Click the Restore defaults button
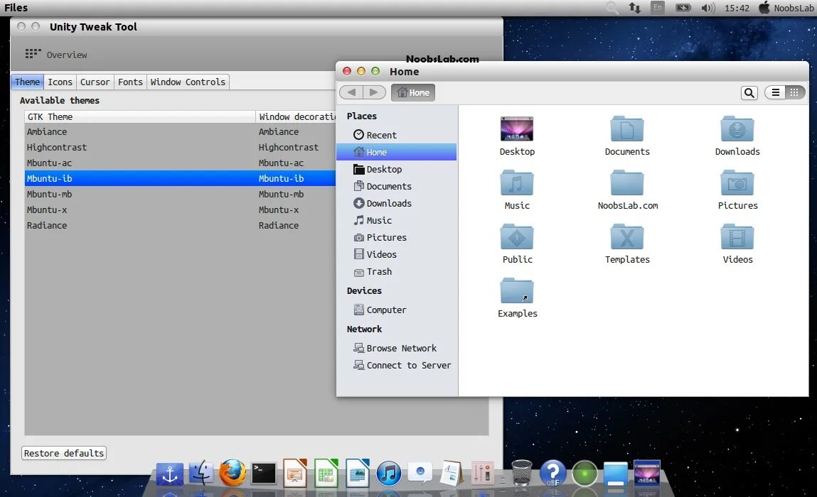 [x=64, y=453]
